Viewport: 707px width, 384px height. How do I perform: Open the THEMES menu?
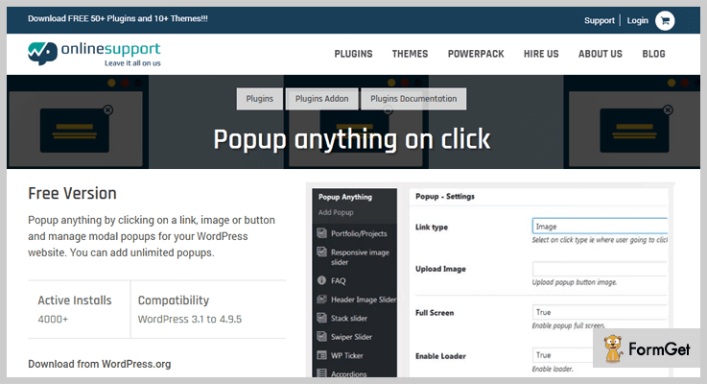click(410, 54)
